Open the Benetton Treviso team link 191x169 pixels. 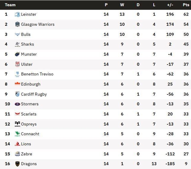point(37,74)
